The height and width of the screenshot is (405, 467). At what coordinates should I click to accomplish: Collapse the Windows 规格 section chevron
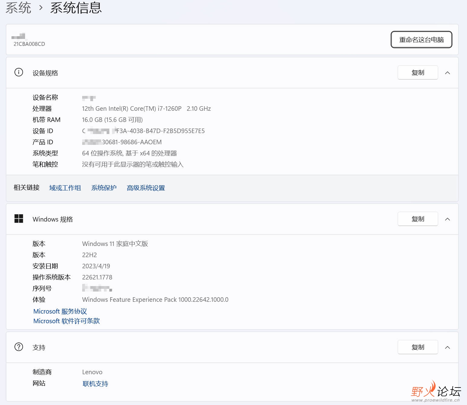(x=448, y=219)
